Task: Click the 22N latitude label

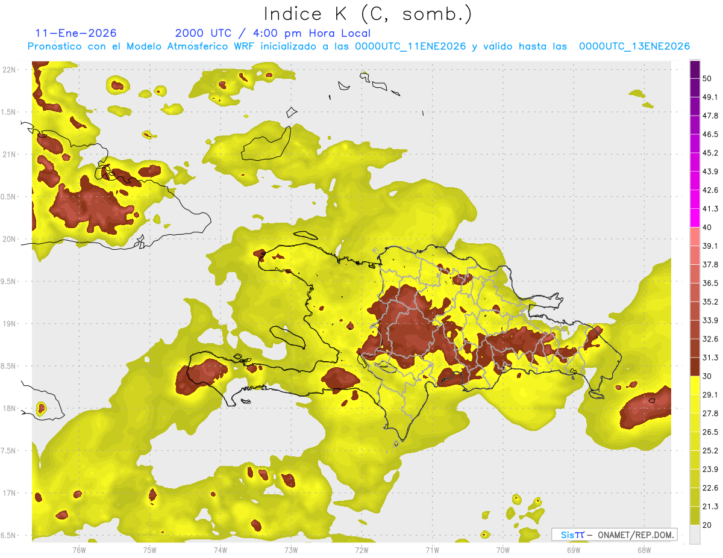Action: click(9, 70)
